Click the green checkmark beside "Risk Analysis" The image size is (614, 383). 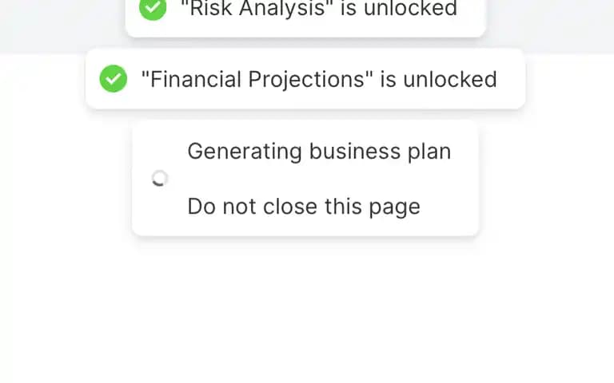(153, 7)
